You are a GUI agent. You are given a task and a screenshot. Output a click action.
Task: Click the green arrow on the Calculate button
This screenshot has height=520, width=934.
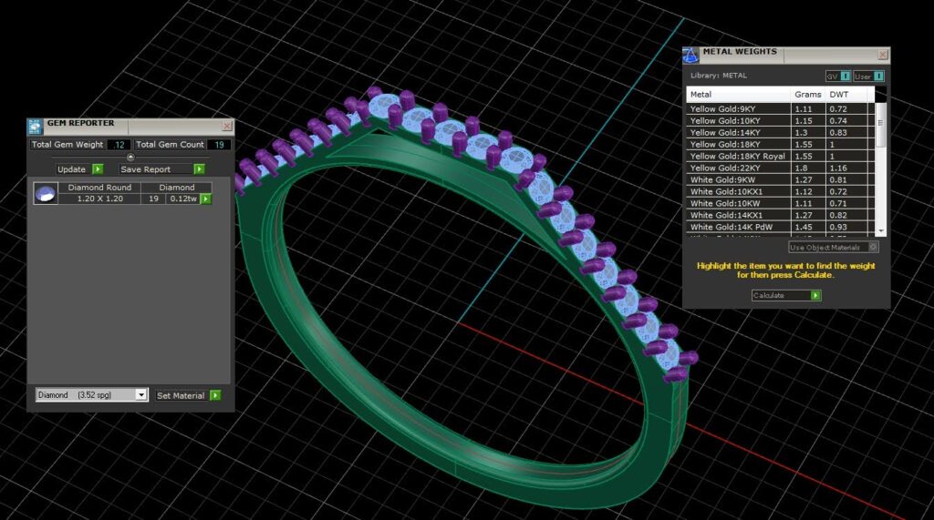point(815,295)
